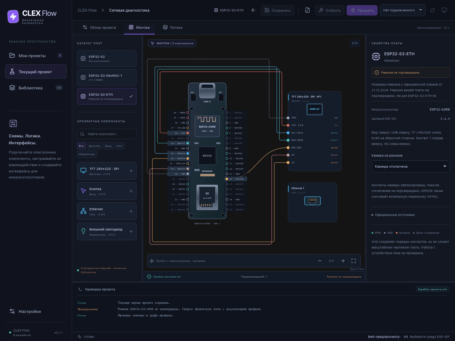This screenshot has width=455, height=341.
Task: Click the refresh connection icon
Action: pos(432,10)
